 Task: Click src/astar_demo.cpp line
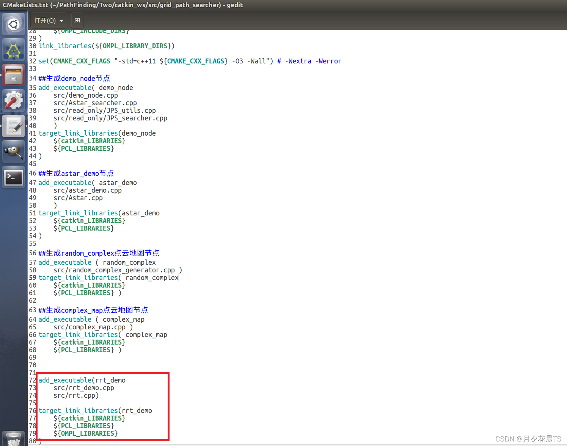[88, 190]
